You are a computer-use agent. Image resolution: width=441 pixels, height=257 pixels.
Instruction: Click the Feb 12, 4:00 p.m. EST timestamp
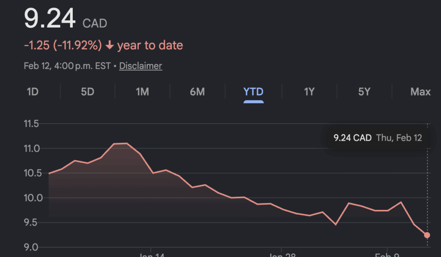coord(66,66)
